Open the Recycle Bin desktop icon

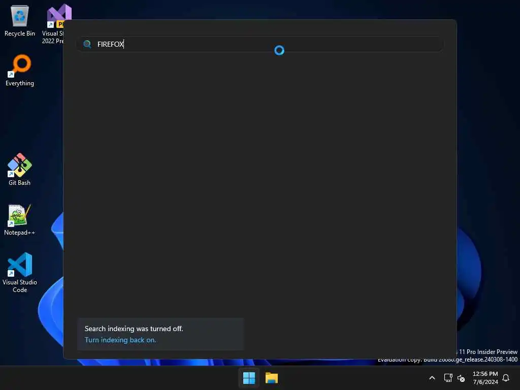click(x=20, y=20)
